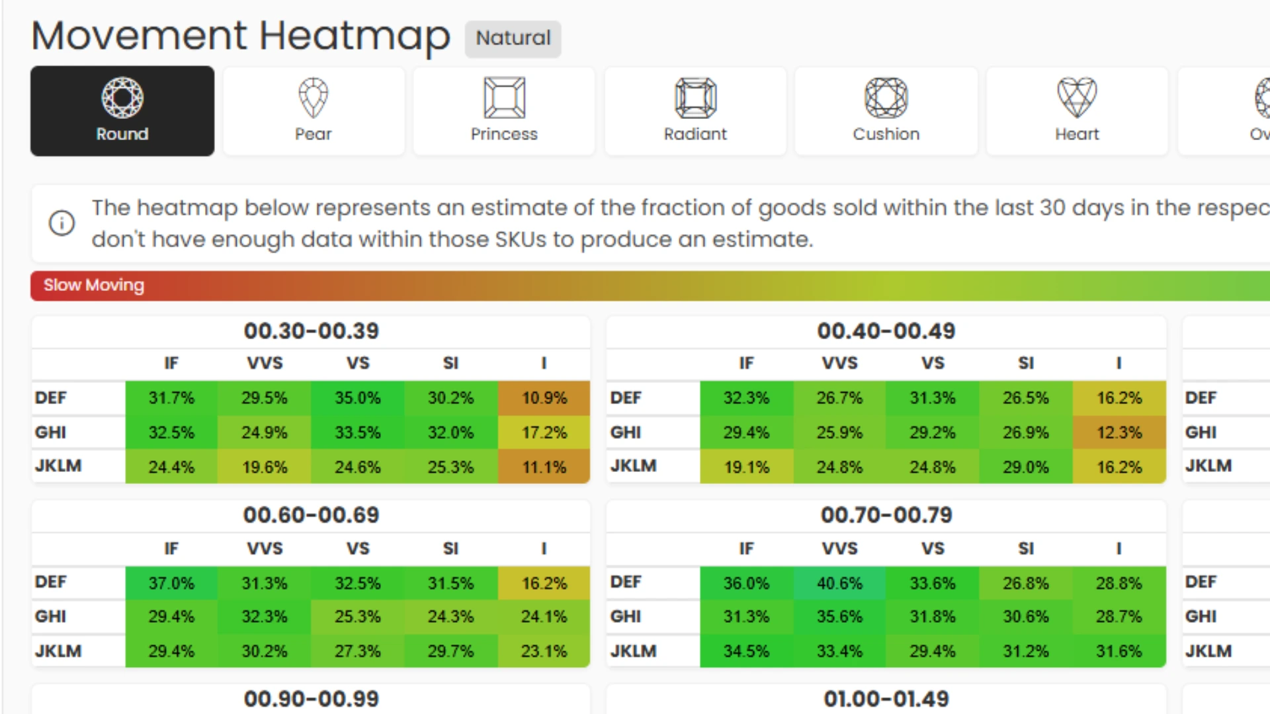
Task: Switch to the Cushion shape icon
Action: click(x=886, y=98)
